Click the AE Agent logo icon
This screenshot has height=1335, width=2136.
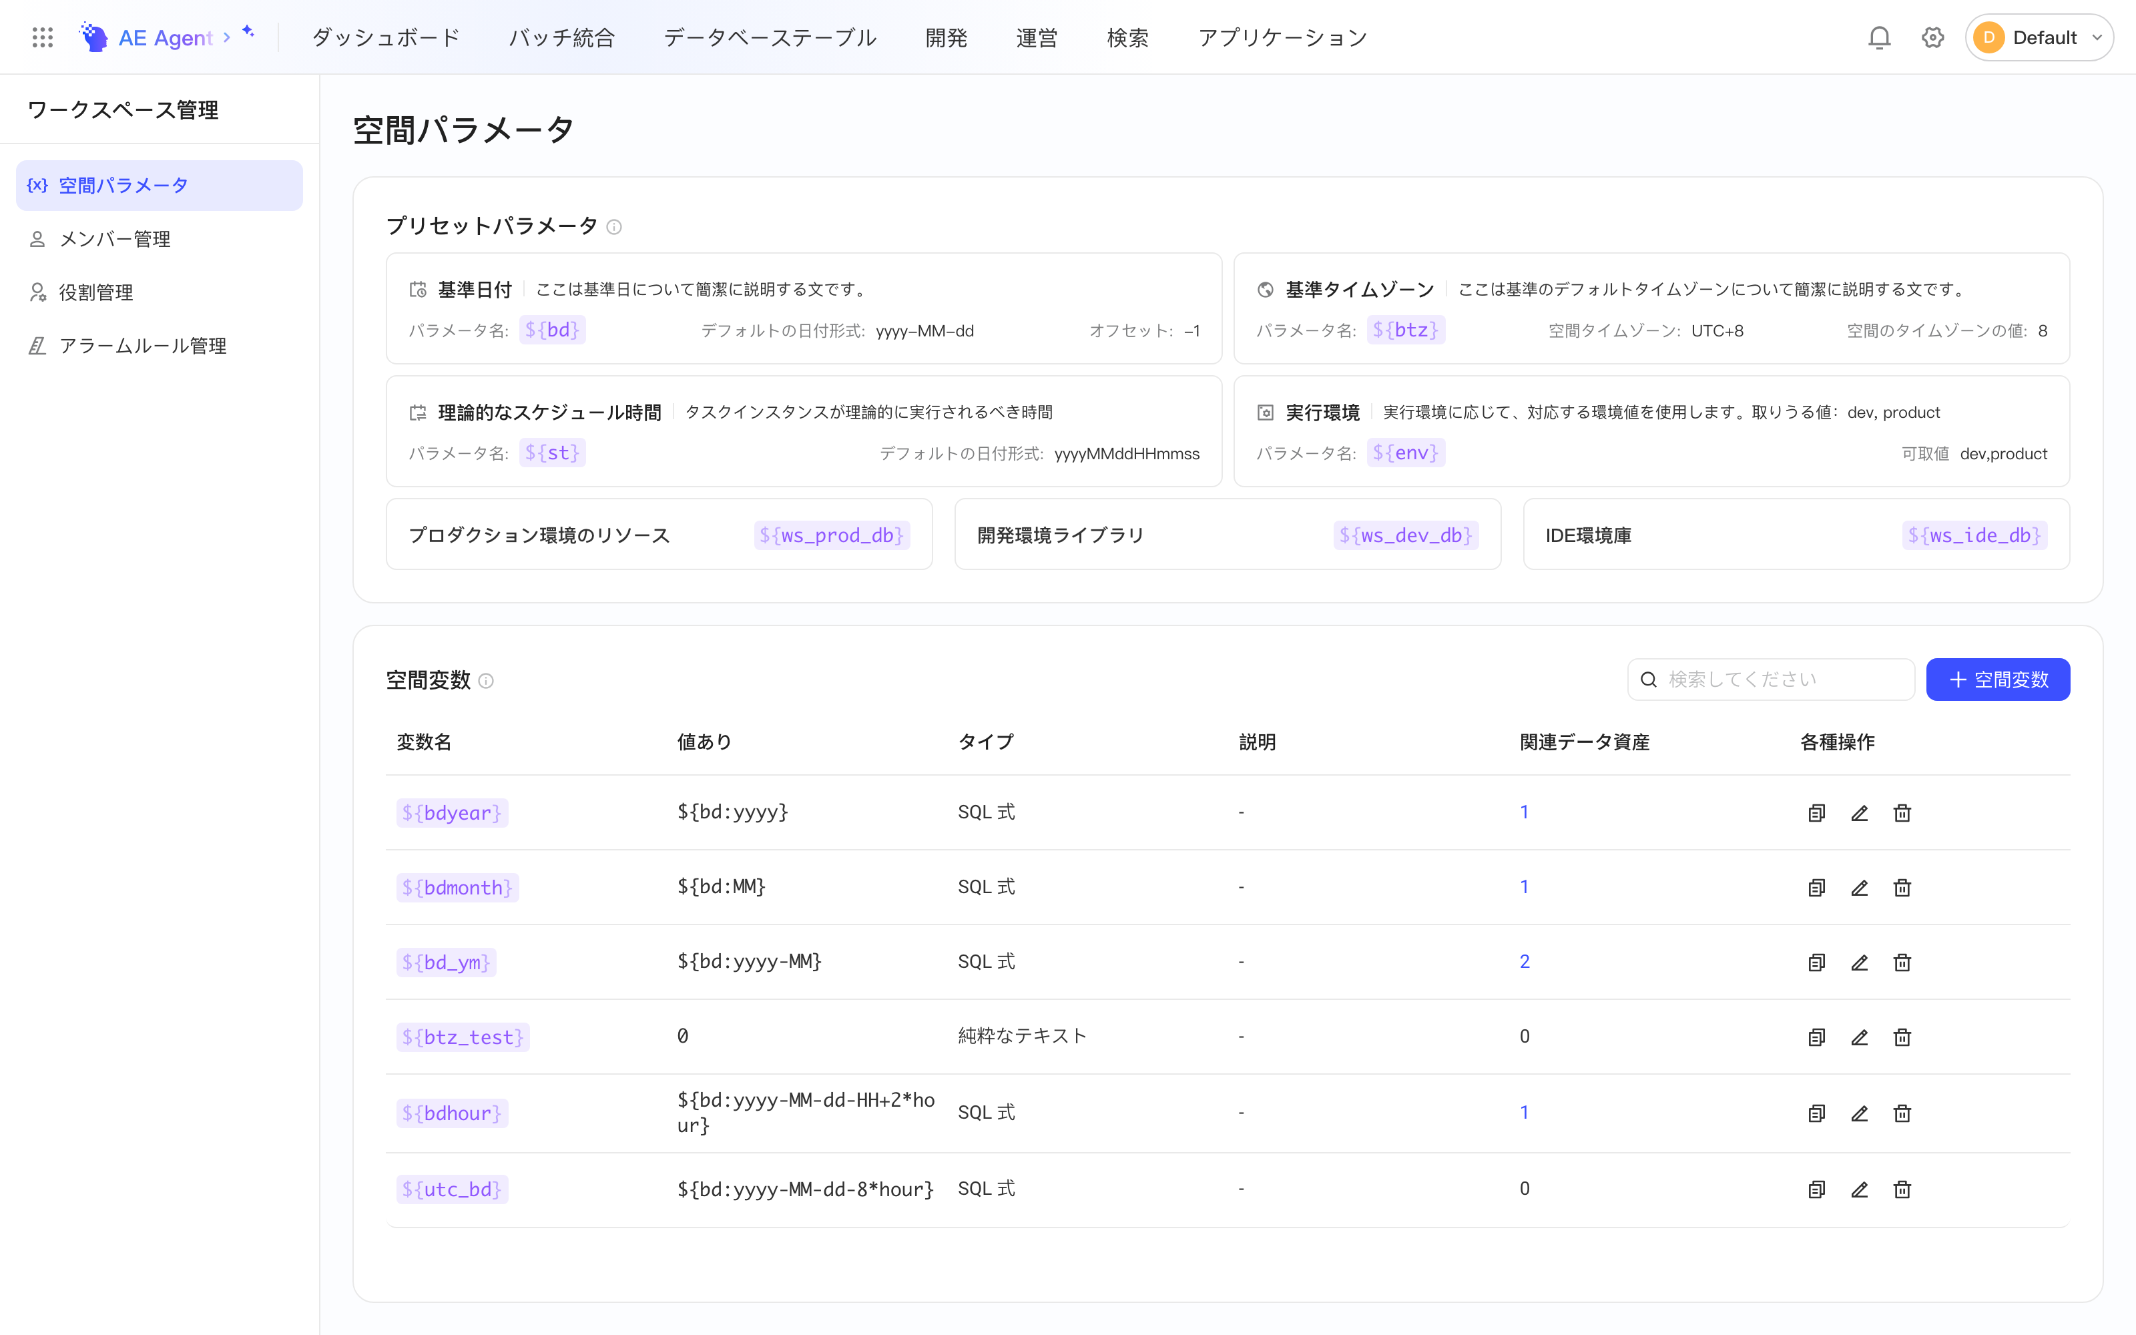pos(93,37)
